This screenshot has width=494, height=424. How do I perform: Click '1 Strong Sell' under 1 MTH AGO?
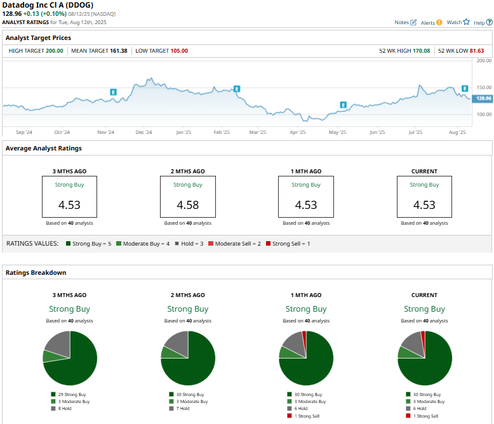[x=304, y=416]
